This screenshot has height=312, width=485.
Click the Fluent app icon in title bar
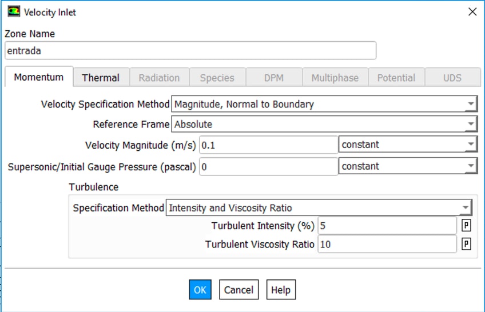13,12
